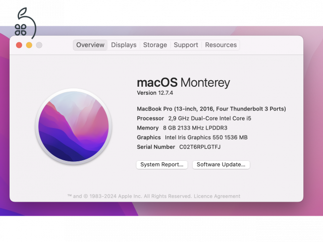Click the macOS Monterey round logo
The image size is (323, 242).
(x=74, y=127)
